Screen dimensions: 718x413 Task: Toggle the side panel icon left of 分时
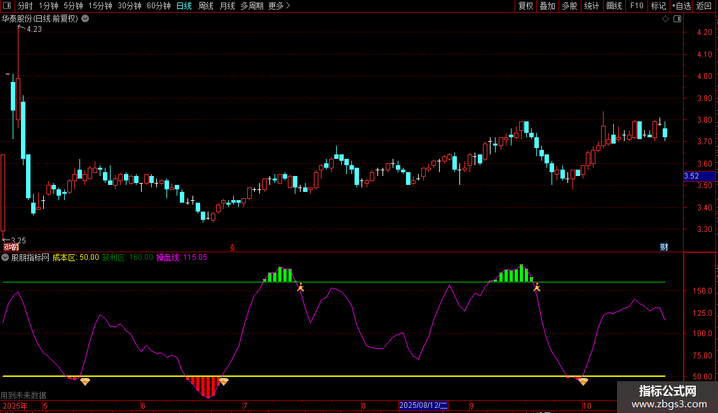coord(7,6)
